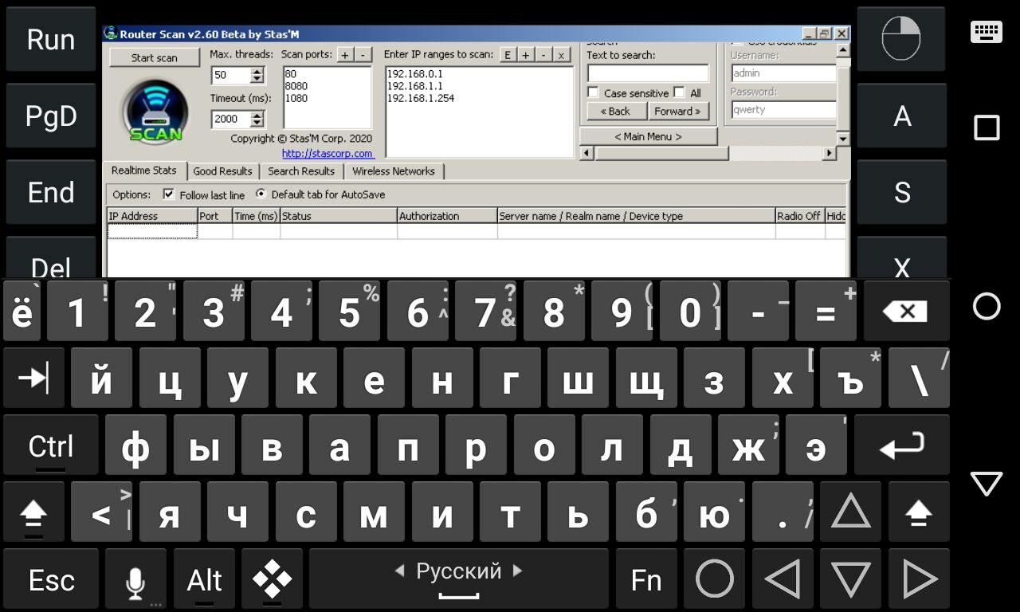Screen dimensions: 1020x612
Task: Tick the All checkbox for search
Action: pyautogui.click(x=679, y=92)
